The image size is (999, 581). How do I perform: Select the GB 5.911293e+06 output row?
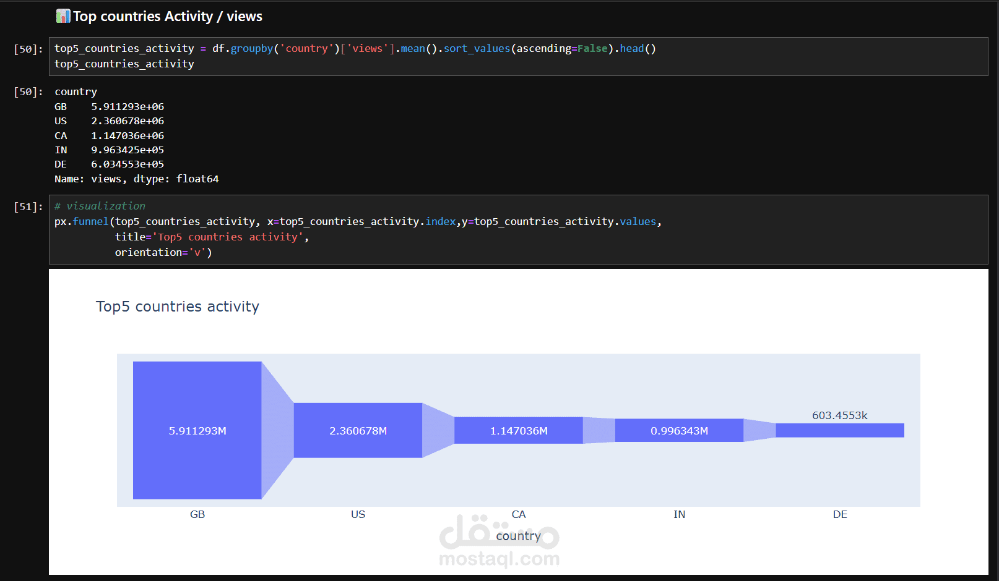coord(109,106)
